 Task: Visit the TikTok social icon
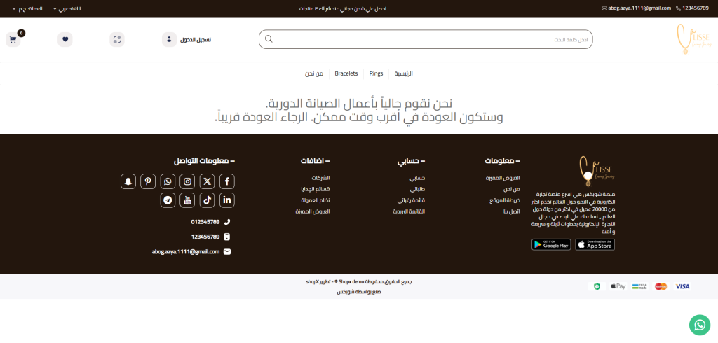click(x=207, y=200)
